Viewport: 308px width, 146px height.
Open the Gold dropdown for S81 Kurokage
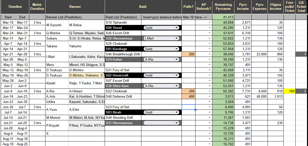click(x=161, y=49)
